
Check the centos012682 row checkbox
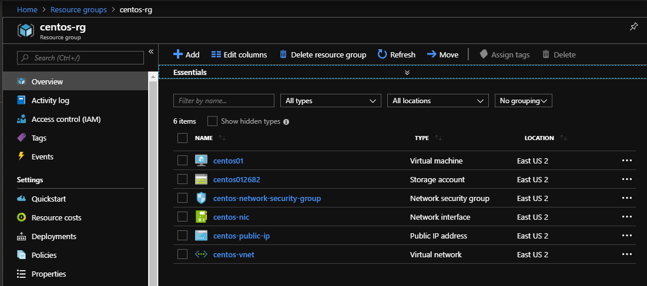tap(182, 179)
